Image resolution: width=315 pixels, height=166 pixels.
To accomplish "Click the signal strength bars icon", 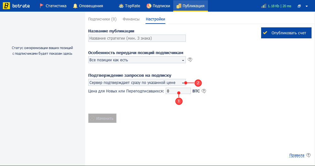I will (264, 6).
